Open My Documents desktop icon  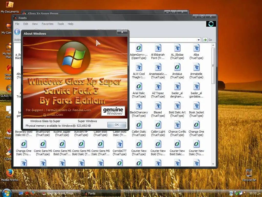tap(10, 7)
